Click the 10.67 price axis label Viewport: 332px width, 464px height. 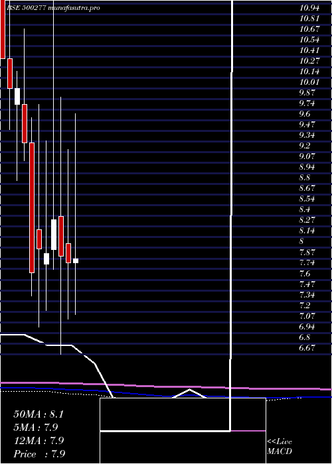[309, 29]
